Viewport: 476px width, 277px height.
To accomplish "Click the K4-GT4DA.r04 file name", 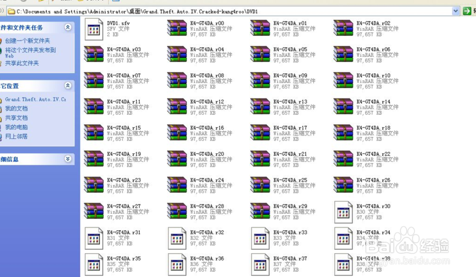I will coord(207,49).
